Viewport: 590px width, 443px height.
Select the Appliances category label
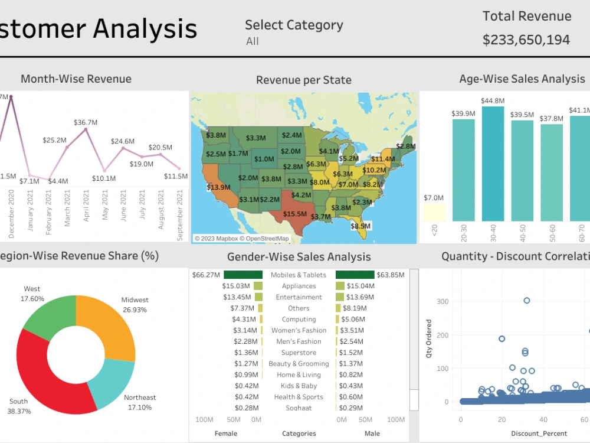(299, 285)
